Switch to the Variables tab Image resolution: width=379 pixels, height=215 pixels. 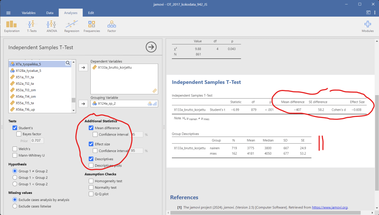point(29,13)
